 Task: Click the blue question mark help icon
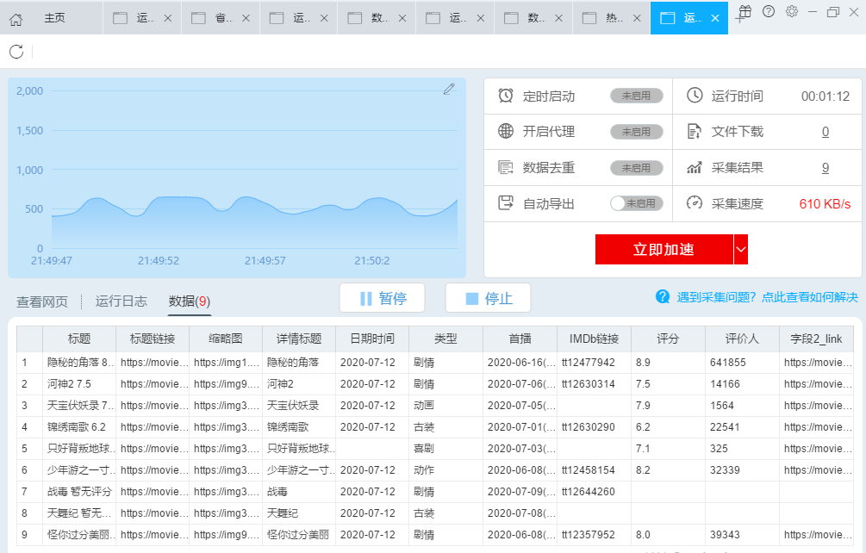[663, 297]
